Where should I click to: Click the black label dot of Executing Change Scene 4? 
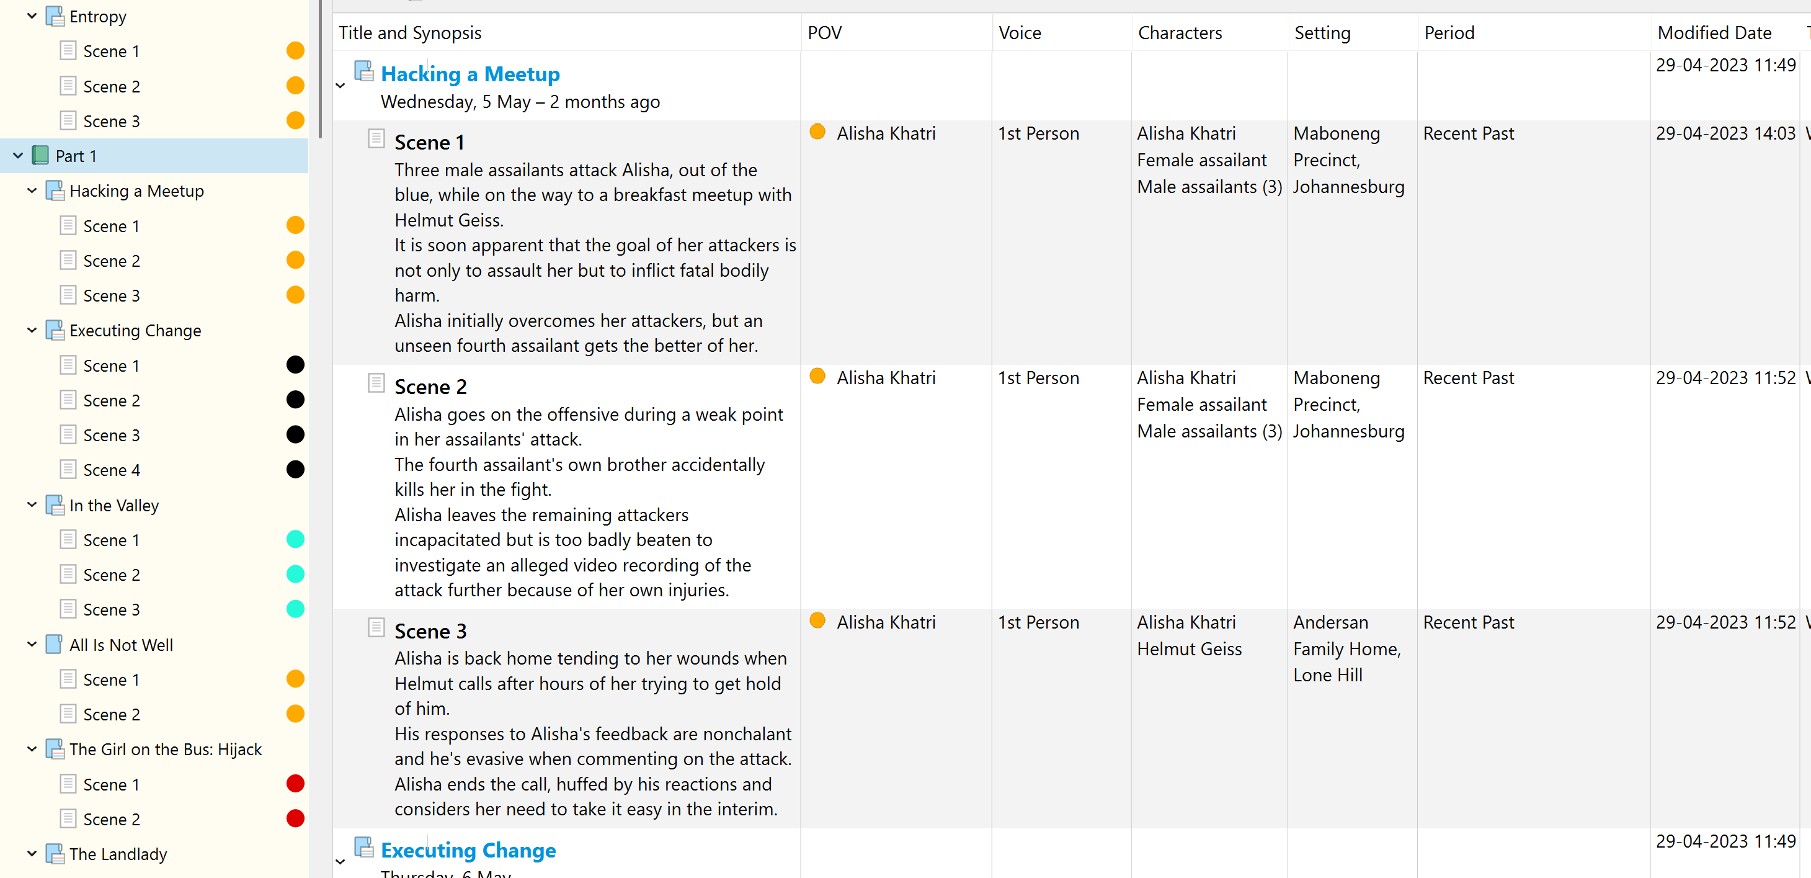pyautogui.click(x=295, y=469)
